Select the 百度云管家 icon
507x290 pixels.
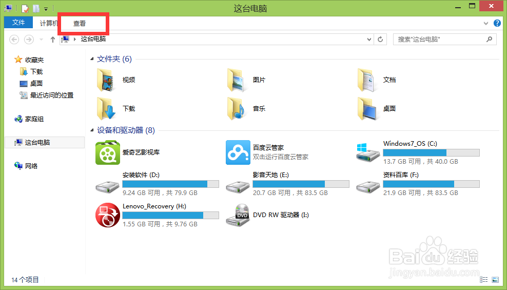point(238,152)
